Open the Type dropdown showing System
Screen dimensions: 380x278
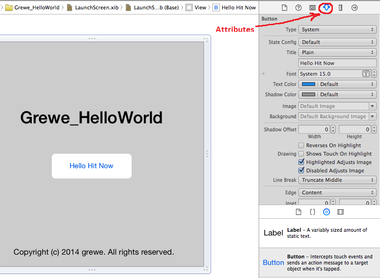(x=337, y=29)
